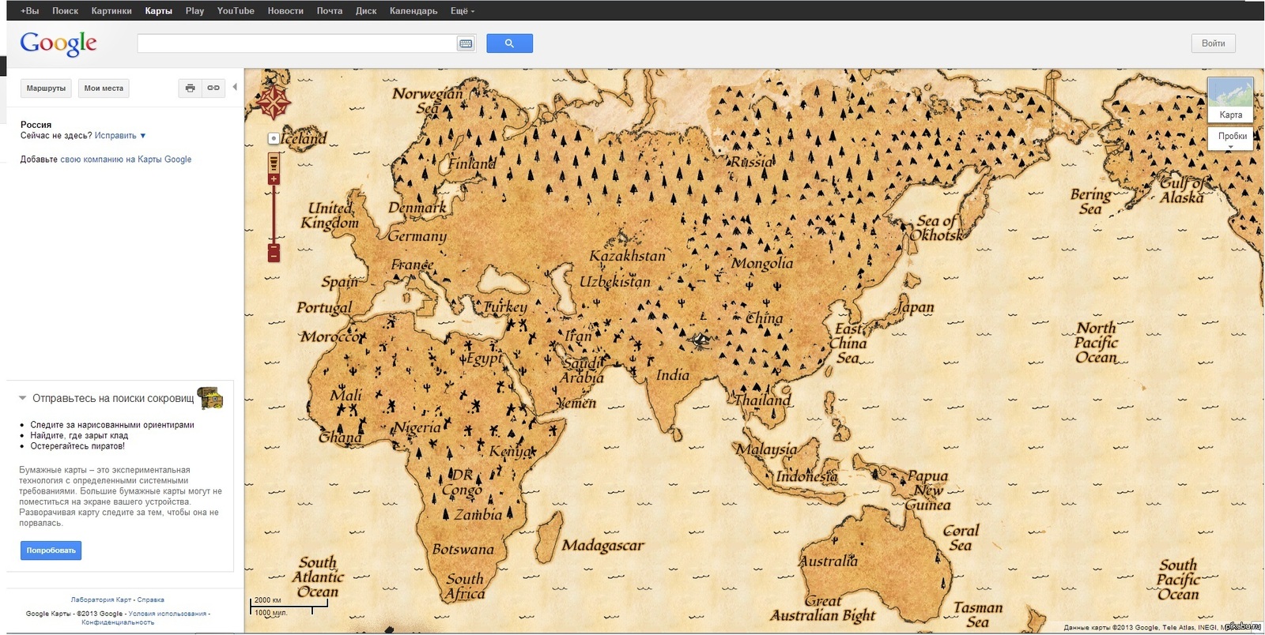
Task: Click the Indonesia label on the map
Action: point(806,476)
